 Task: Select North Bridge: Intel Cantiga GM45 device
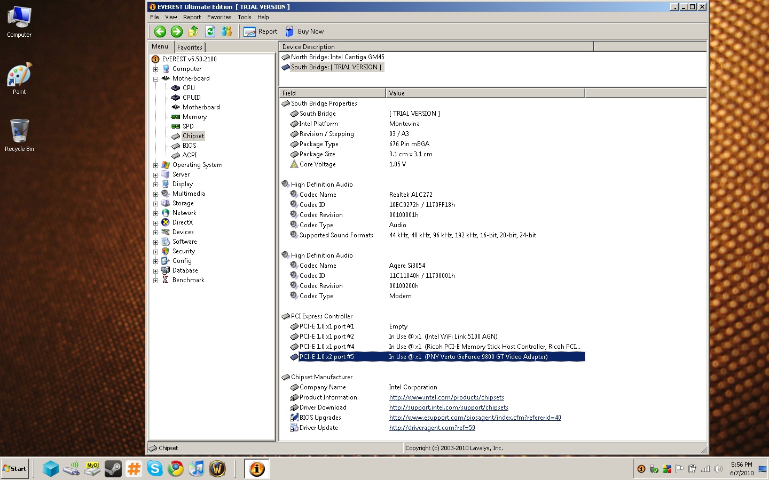pyautogui.click(x=338, y=57)
